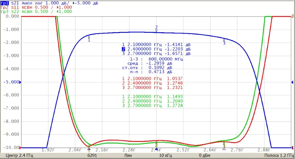This screenshot has width=295, height=159.
Task: Select marker 1 on the blue S21 trace
Action: pyautogui.click(x=89, y=38)
